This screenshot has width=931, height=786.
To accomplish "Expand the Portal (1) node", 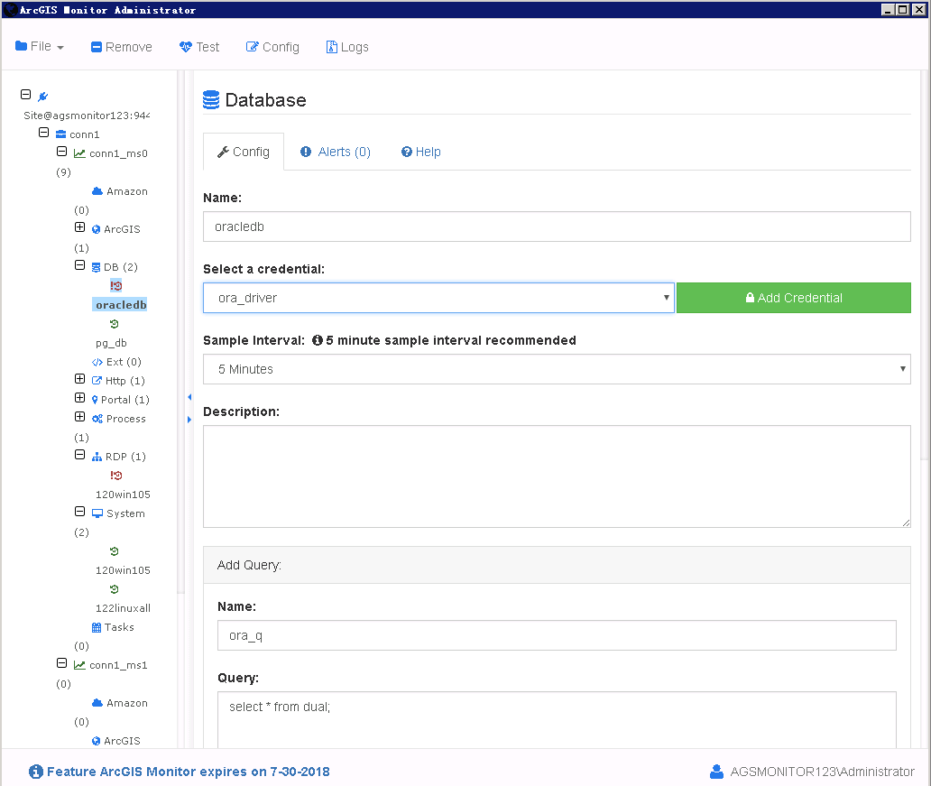I will (79, 397).
